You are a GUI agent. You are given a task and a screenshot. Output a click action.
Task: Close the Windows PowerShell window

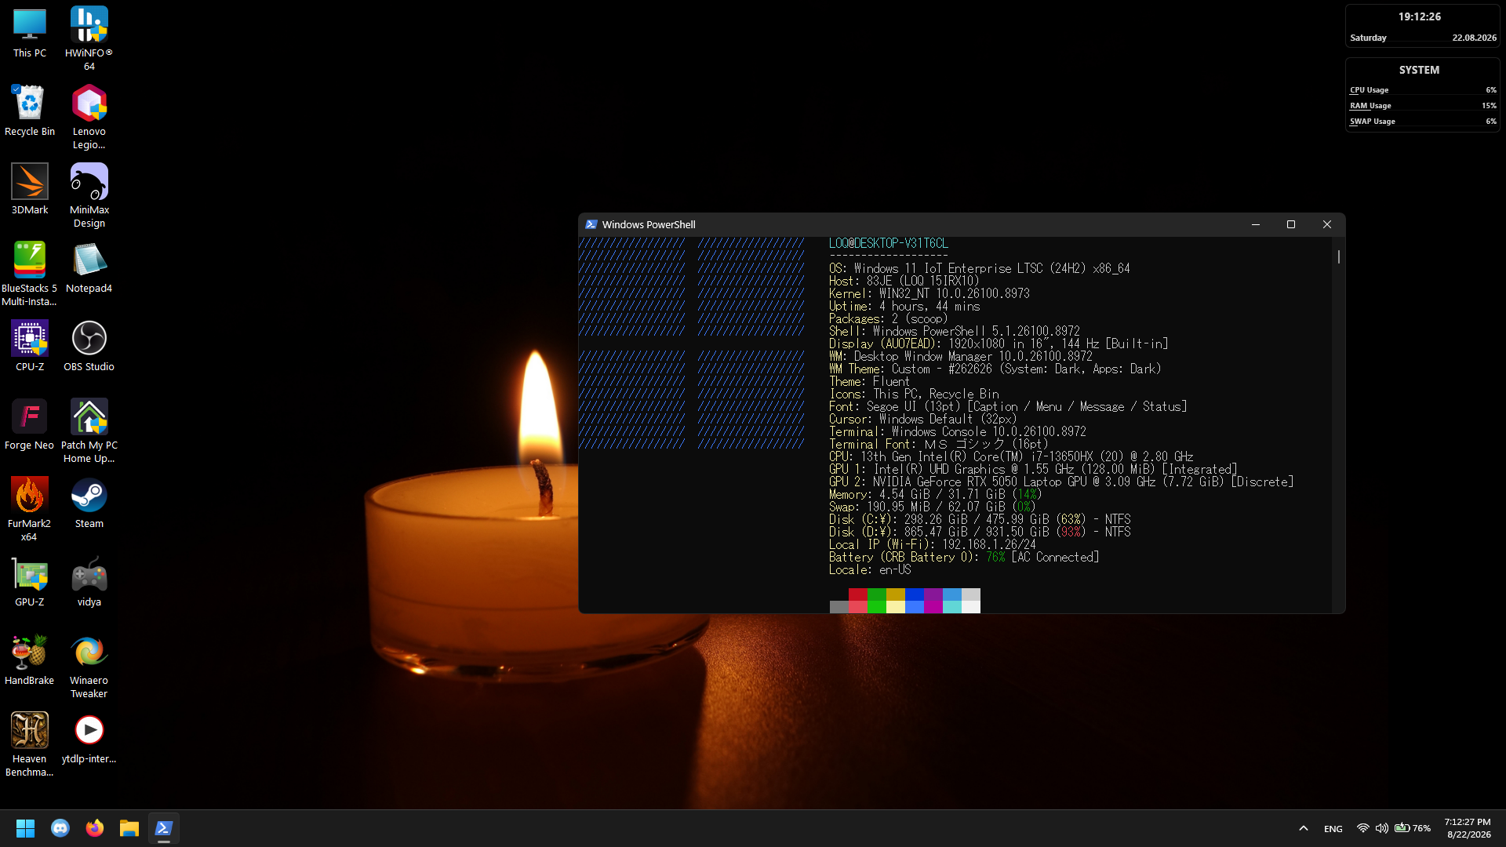point(1327,224)
